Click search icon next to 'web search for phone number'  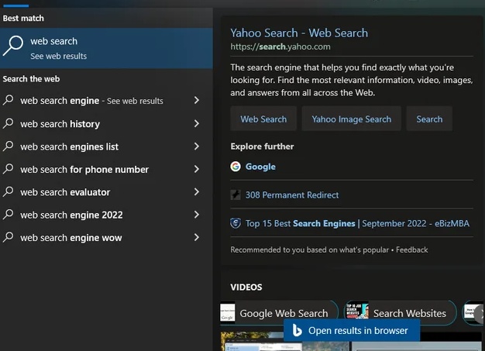pos(9,169)
